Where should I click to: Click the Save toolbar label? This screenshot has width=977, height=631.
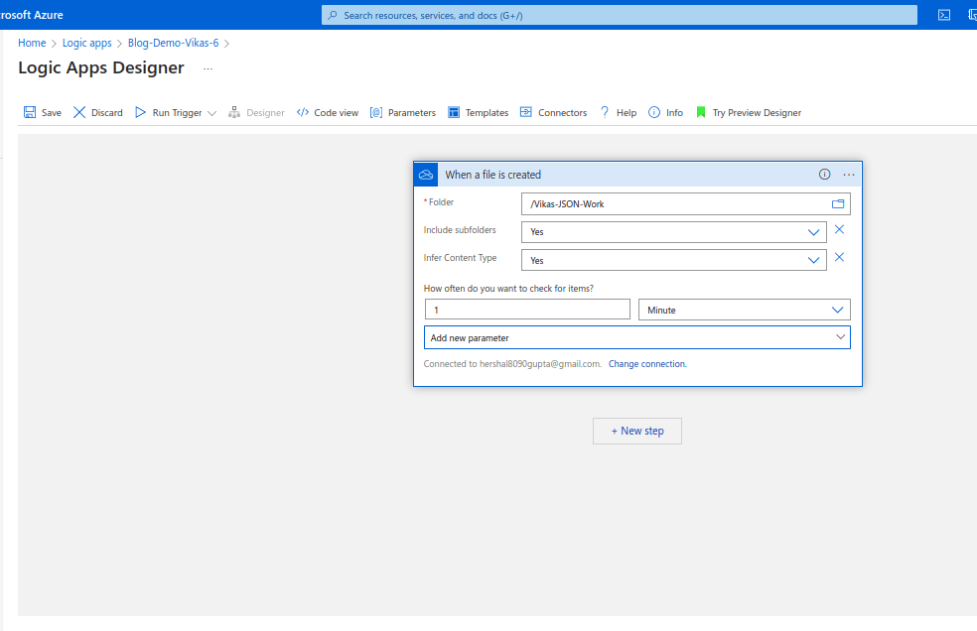click(x=51, y=113)
